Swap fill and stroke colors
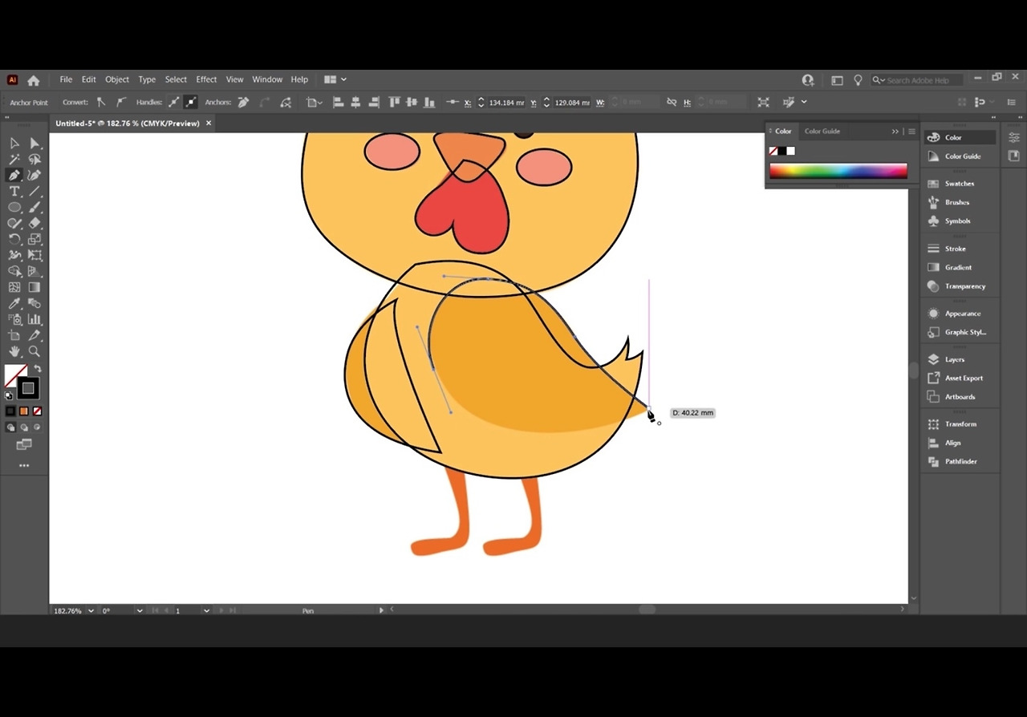Image resolution: width=1027 pixels, height=717 pixels. click(37, 369)
